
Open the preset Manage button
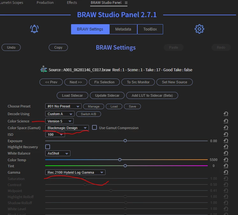coord(94,106)
